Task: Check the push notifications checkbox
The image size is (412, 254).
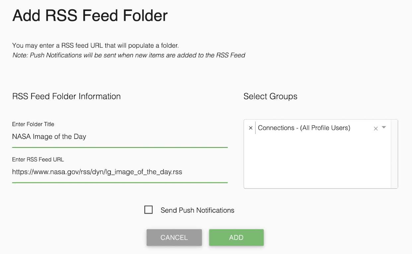Action: pyautogui.click(x=148, y=210)
